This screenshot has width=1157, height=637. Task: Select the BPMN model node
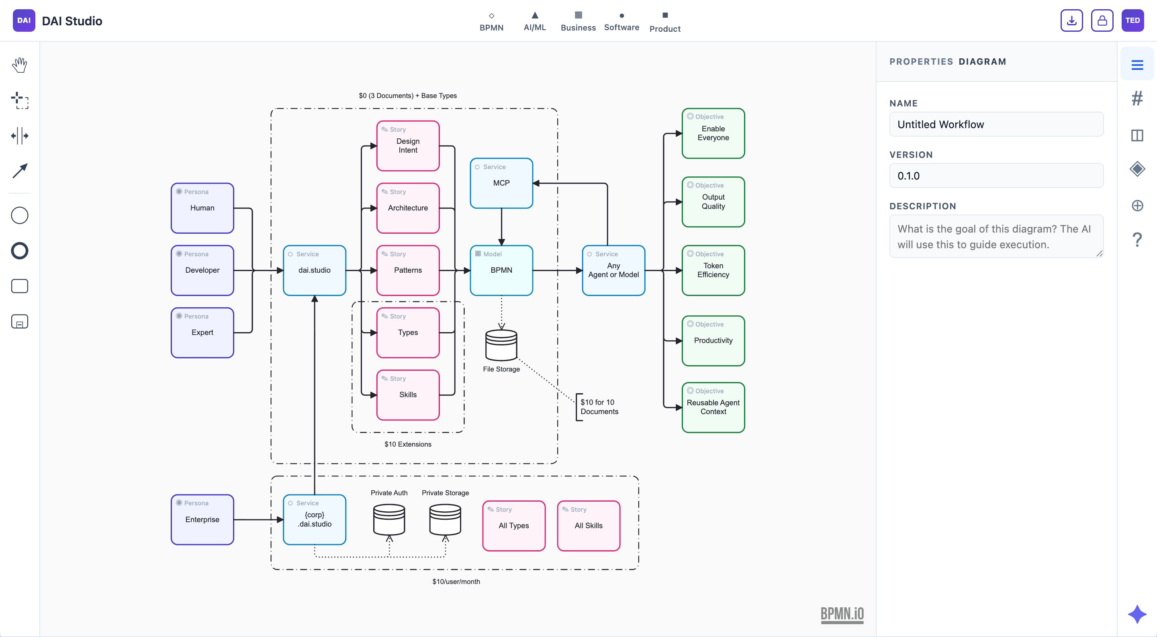501,270
